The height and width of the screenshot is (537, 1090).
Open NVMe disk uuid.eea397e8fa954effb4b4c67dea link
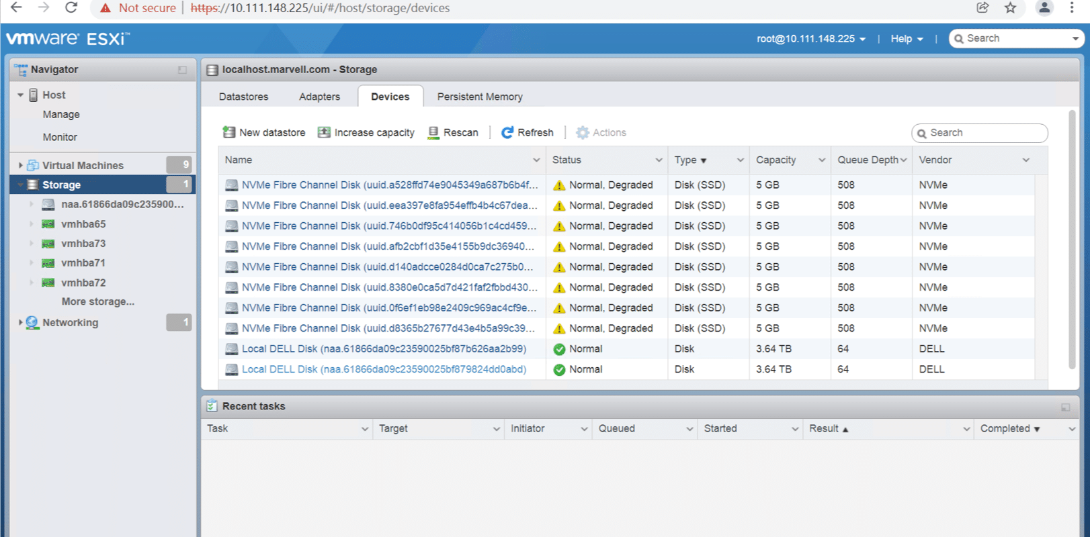(389, 205)
